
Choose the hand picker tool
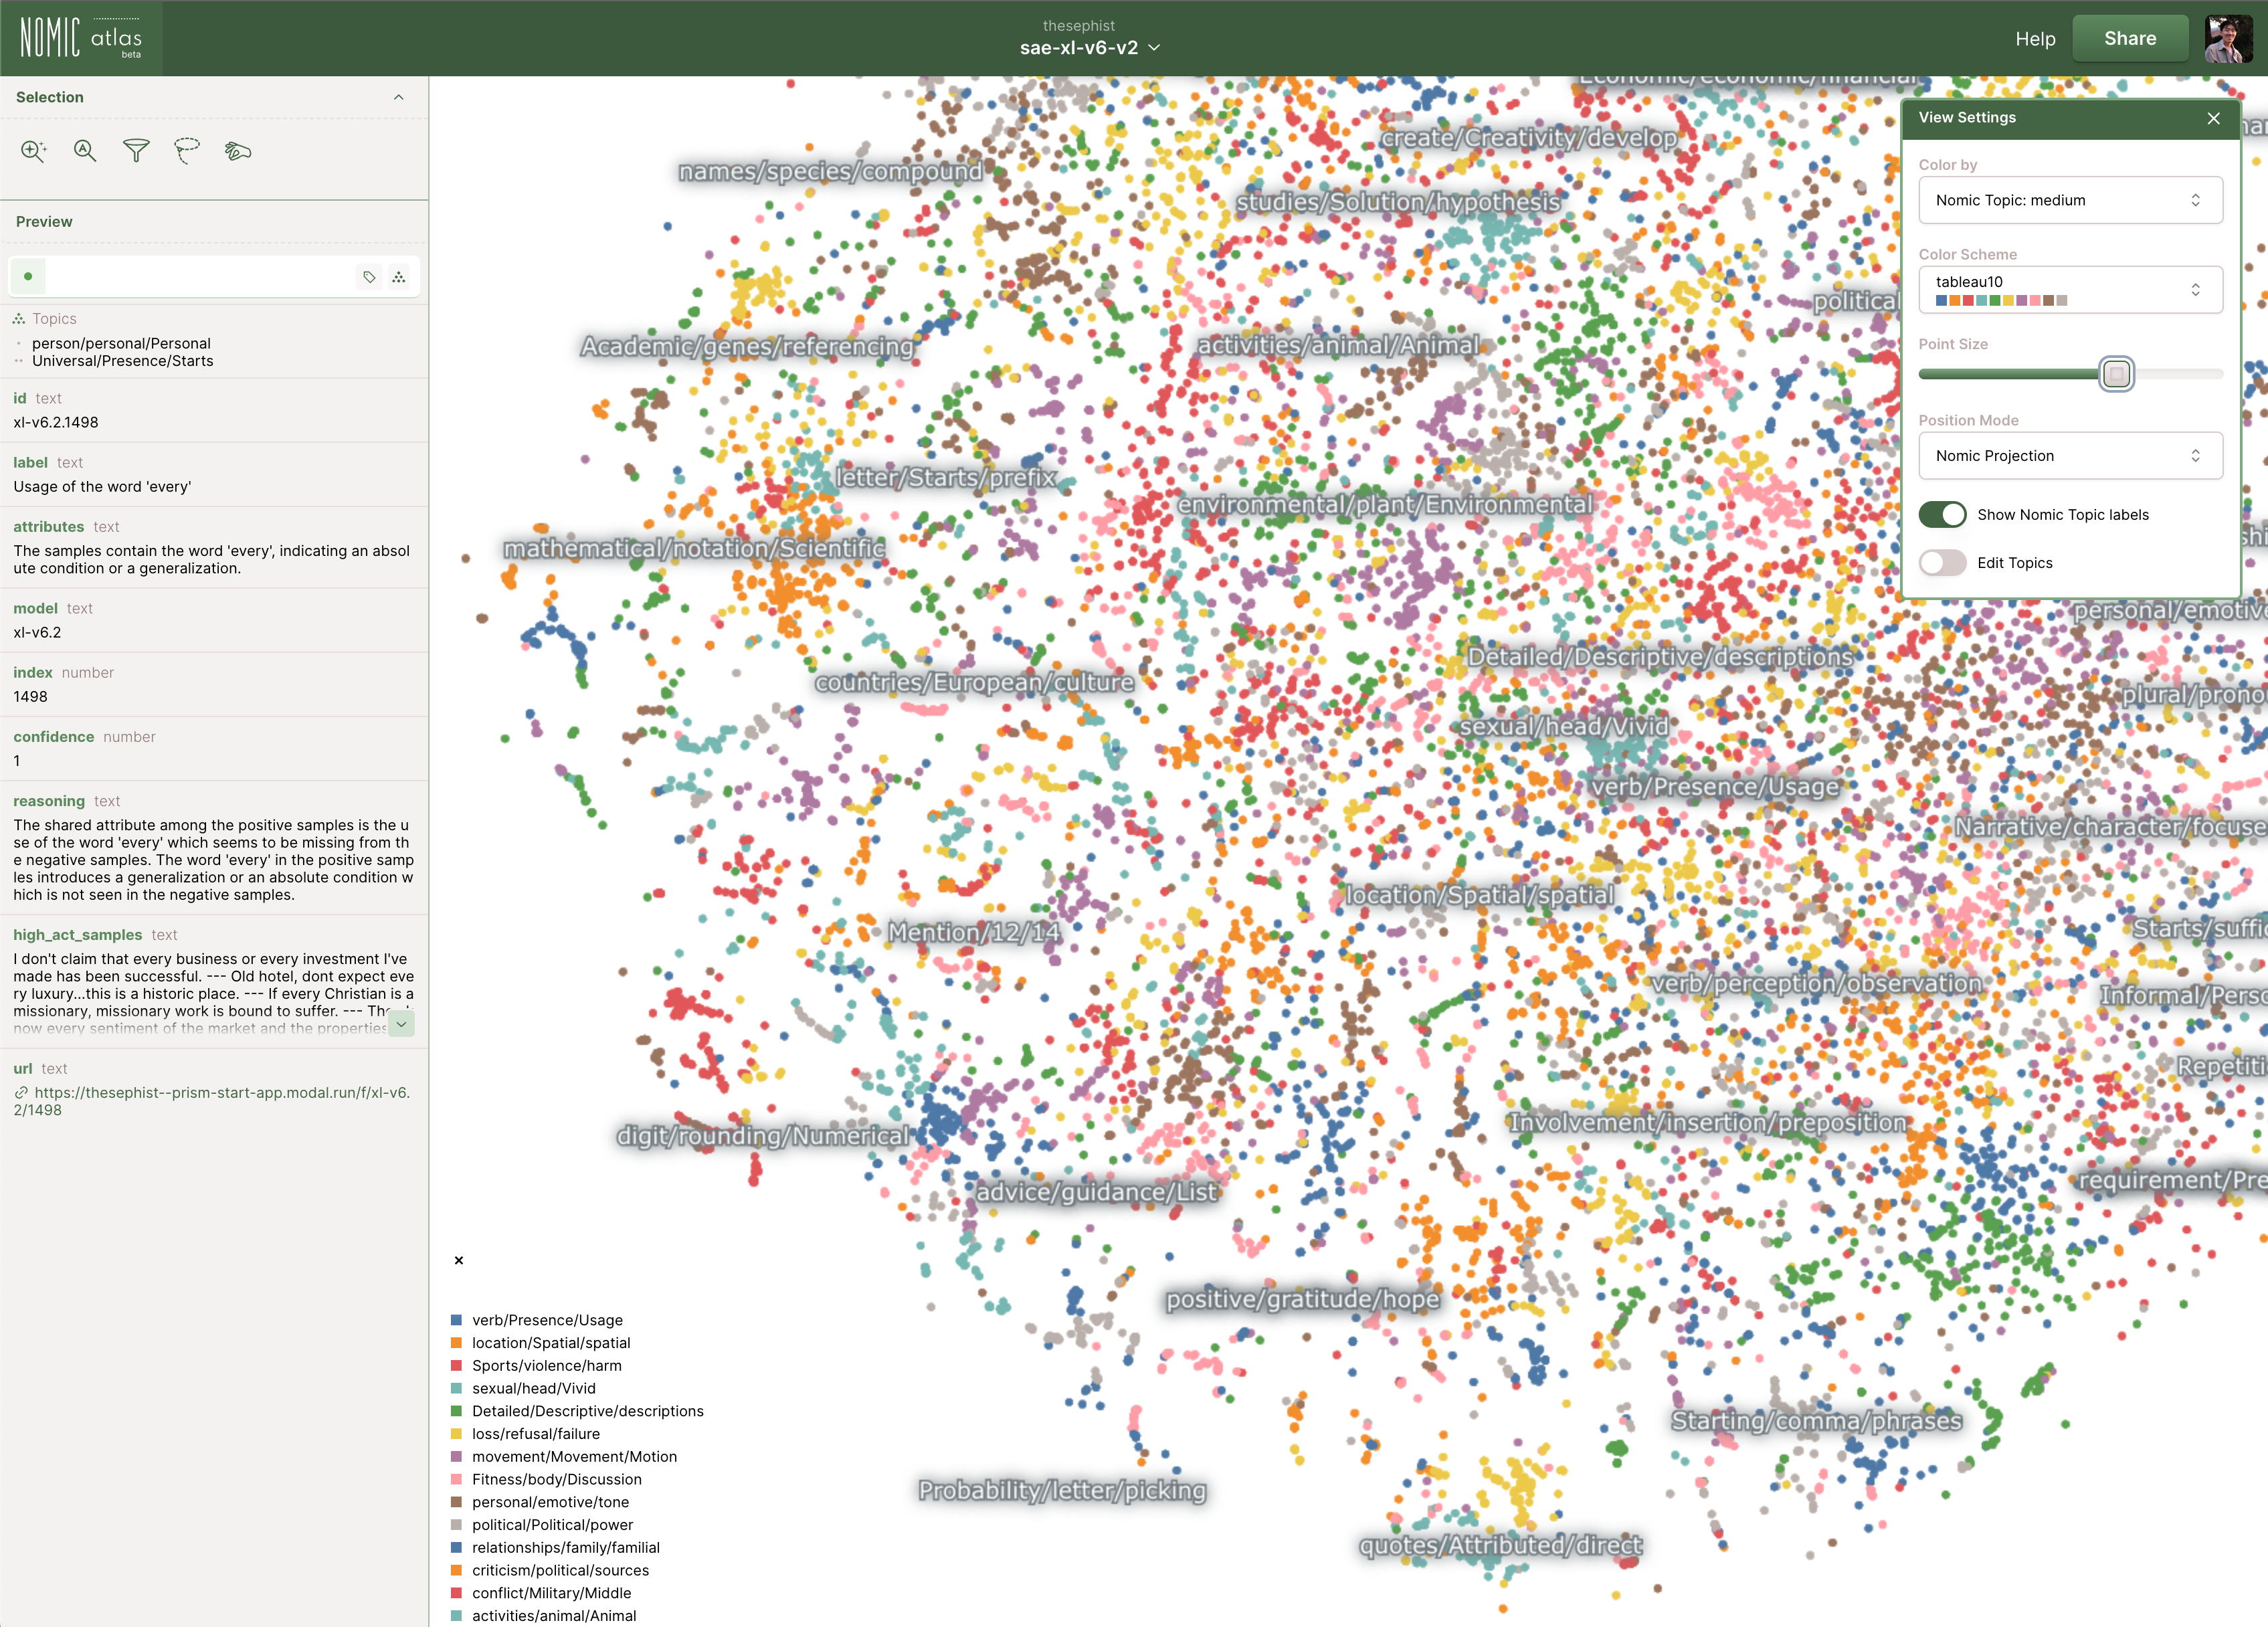coord(238,151)
